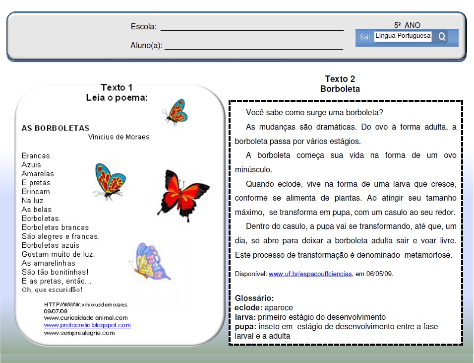The height and width of the screenshot is (363, 474).
Task: Click the magnifier search icon
Action: (x=442, y=37)
